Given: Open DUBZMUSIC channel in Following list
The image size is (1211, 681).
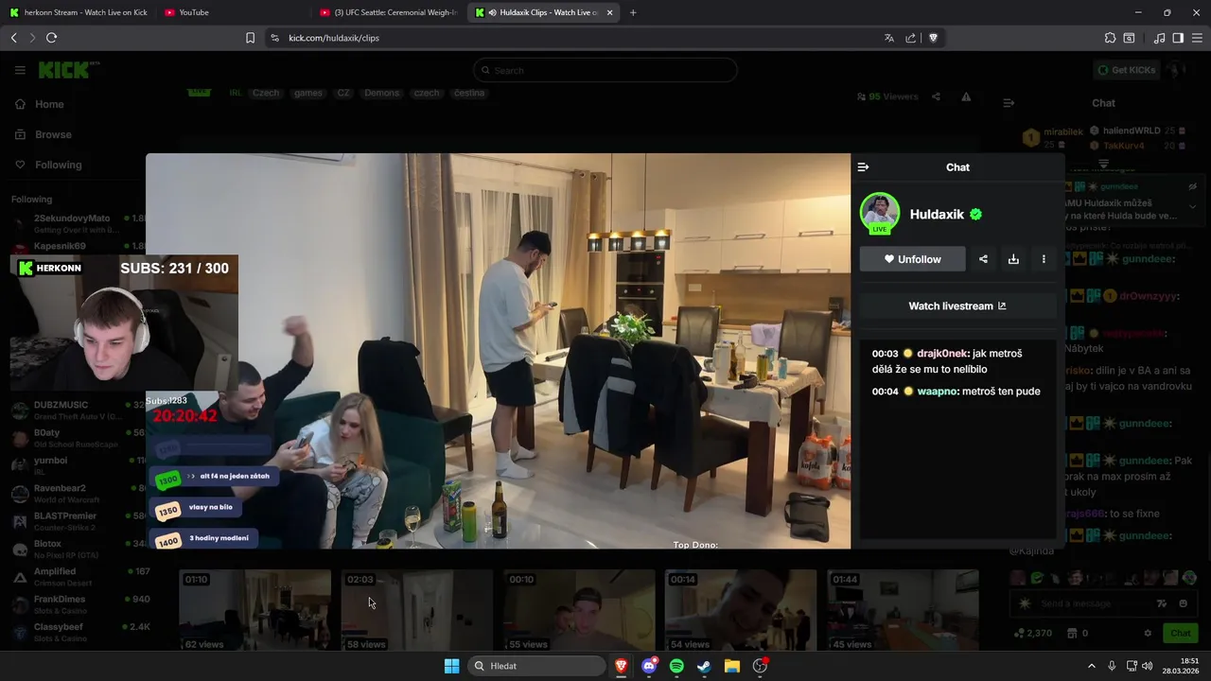Looking at the screenshot, I should tap(79, 410).
